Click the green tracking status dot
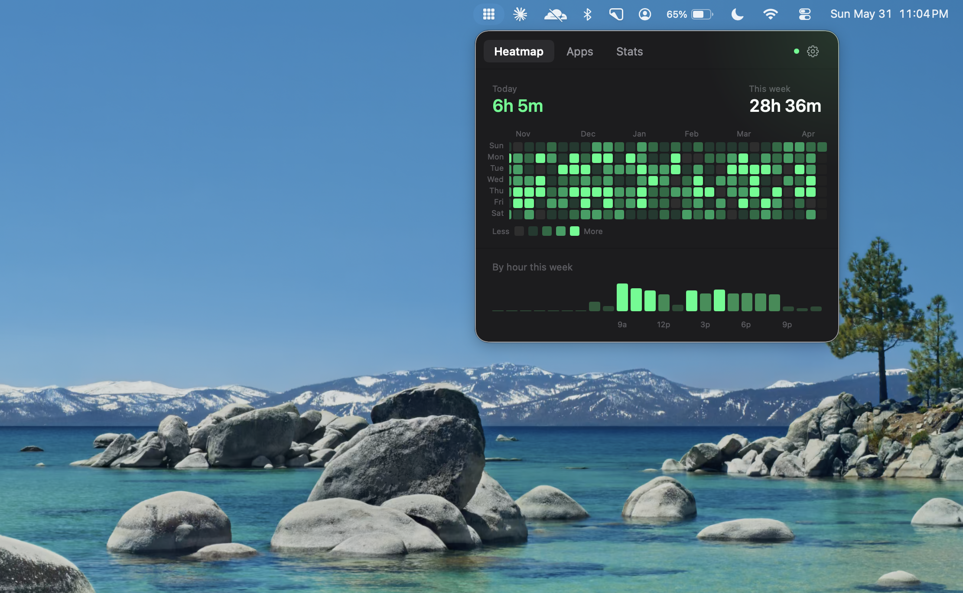 [796, 51]
